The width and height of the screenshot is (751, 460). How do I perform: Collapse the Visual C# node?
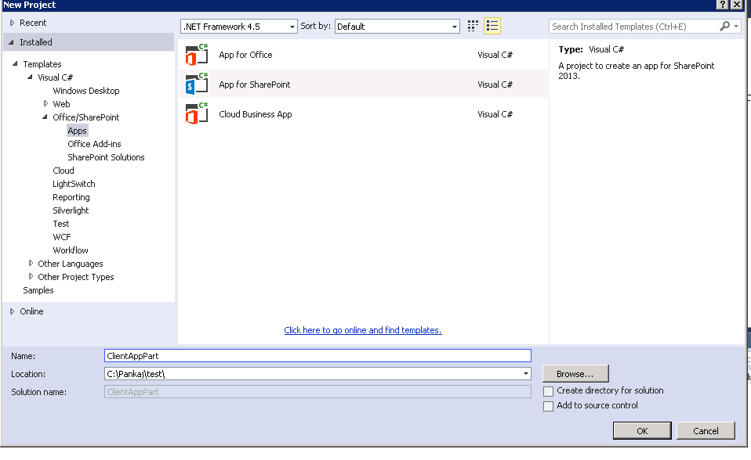click(x=30, y=77)
